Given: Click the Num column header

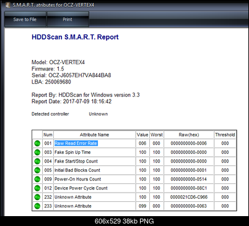Looking at the screenshot, I should click(x=48, y=135).
